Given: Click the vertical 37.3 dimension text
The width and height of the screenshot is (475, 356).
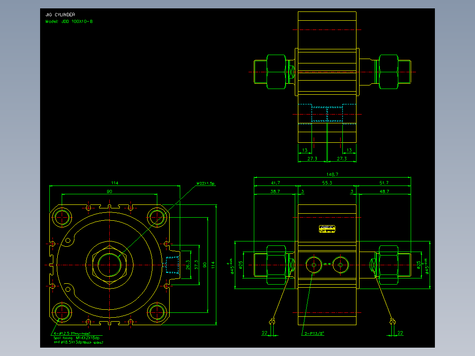Looking at the screenshot, I should coord(197,265).
